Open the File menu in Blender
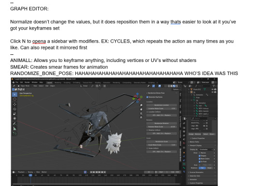 [17, 82]
